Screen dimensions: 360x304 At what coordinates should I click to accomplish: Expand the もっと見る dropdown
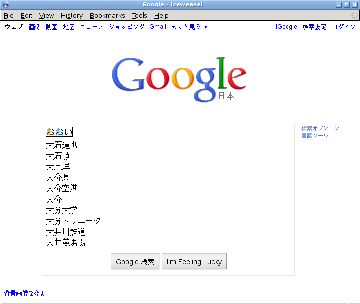point(186,27)
